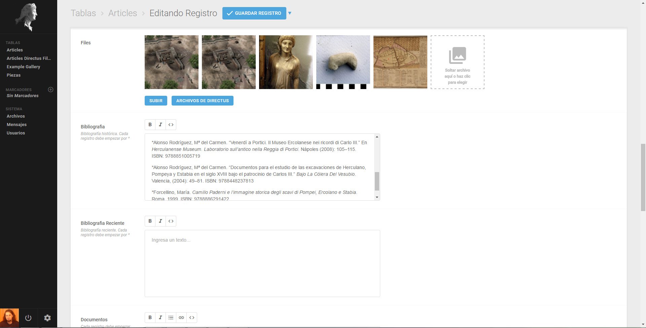
Task: Click inside Bibliografia text editor content
Action: 260,167
